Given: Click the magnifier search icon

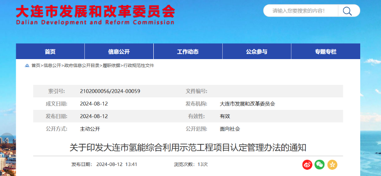Looking at the screenshot, I should click(x=347, y=11).
